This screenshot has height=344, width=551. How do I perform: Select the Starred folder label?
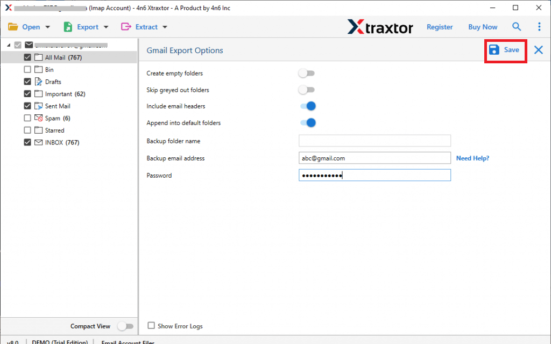(54, 130)
